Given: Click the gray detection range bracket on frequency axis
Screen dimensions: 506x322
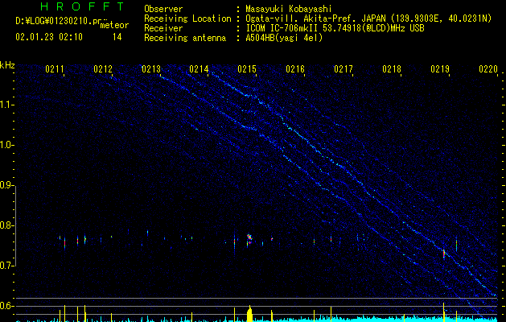Looking at the screenshot, I should (x=16, y=225).
